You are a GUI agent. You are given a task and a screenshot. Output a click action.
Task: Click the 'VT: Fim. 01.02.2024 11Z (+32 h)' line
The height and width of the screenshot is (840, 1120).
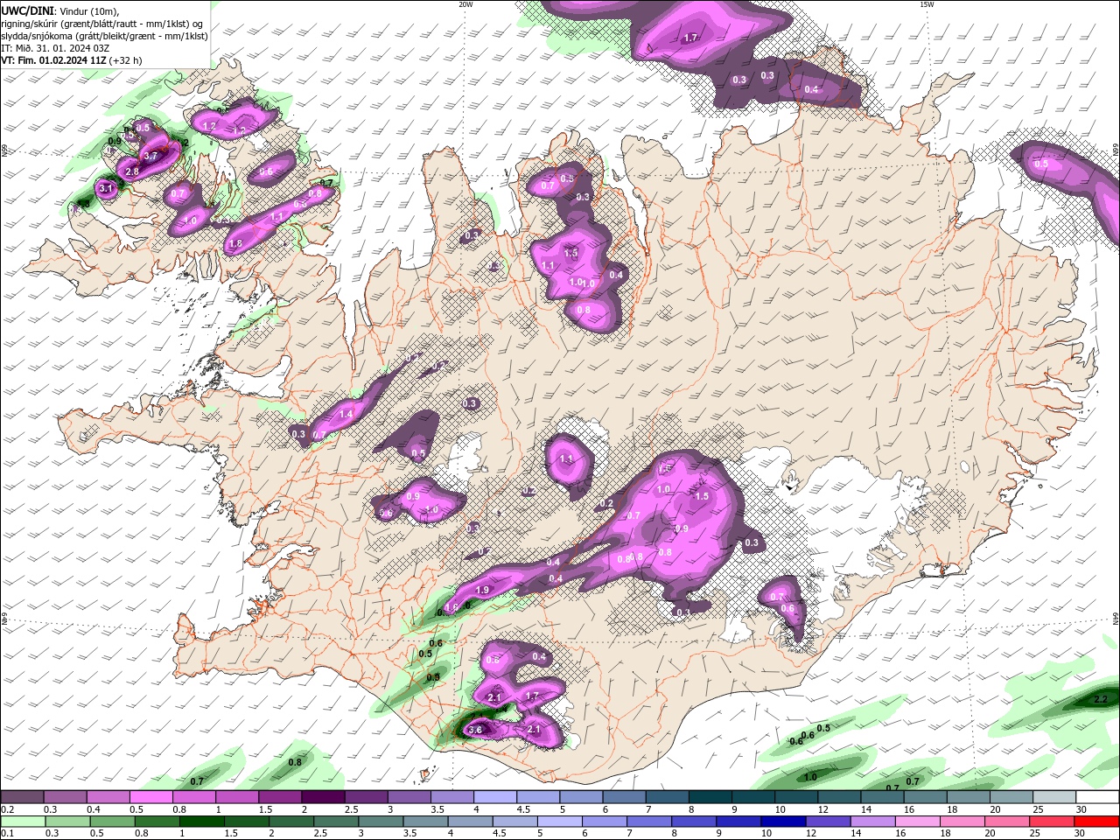[x=71, y=60]
